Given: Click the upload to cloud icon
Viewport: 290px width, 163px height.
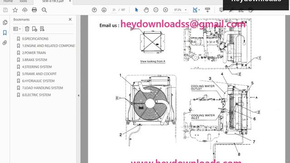Looking at the screenshot, I should tap(25, 10).
